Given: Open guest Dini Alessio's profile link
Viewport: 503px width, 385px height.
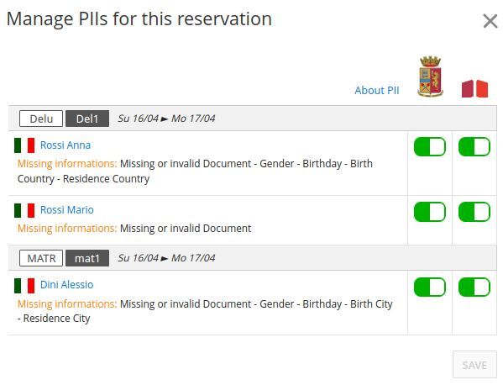Looking at the screenshot, I should [x=66, y=285].
